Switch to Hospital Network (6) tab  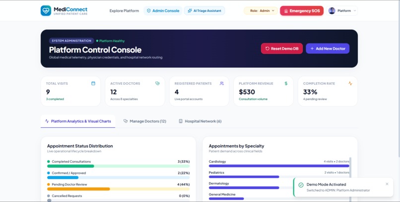(200, 121)
